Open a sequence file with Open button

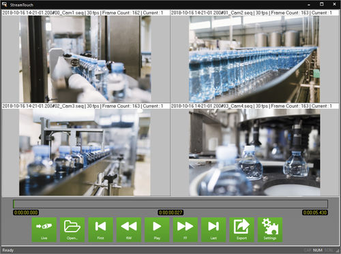[x=72, y=229]
